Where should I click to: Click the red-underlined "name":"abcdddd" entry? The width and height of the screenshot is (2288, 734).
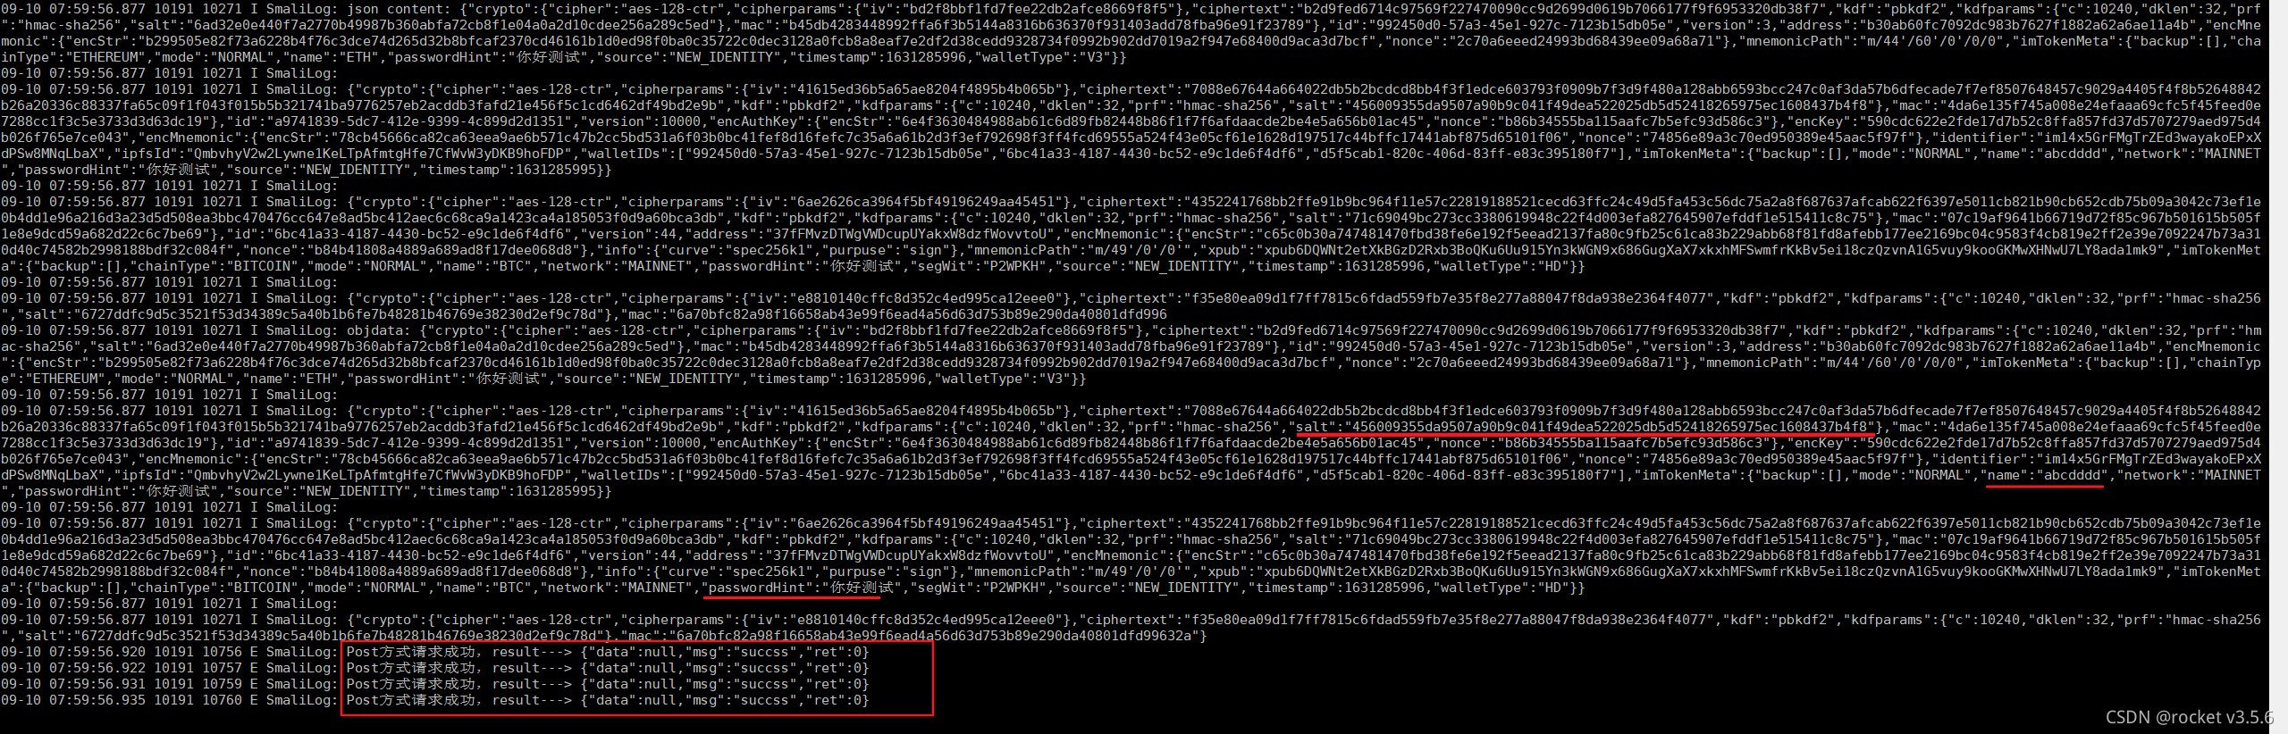[2042, 475]
